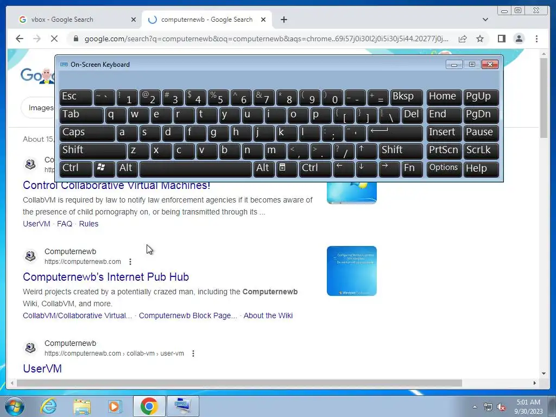Open Help on the On-Screen Keyboard
Screen dimensions: 556x417
click(x=481, y=169)
